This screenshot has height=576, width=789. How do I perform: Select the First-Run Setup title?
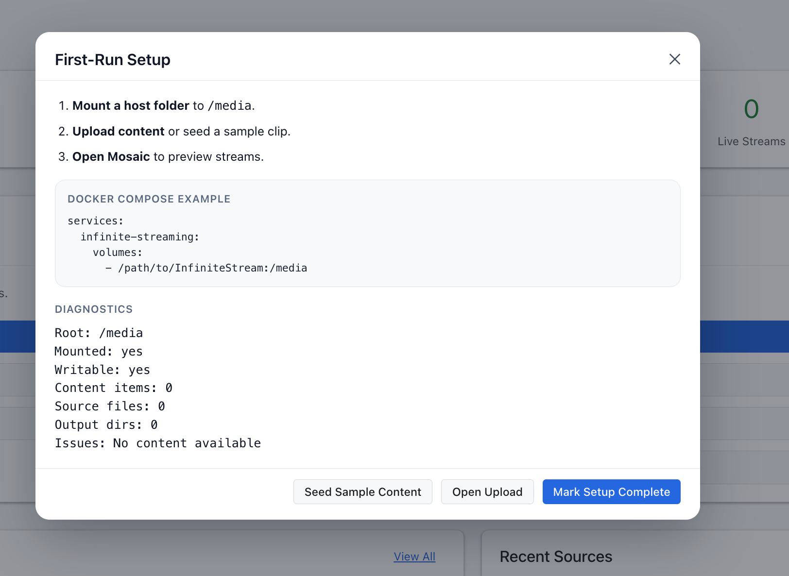[x=113, y=60]
